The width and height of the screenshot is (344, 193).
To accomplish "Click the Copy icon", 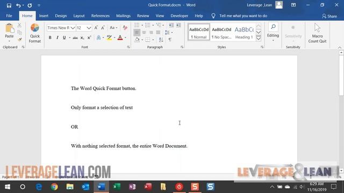I will point(19,32).
